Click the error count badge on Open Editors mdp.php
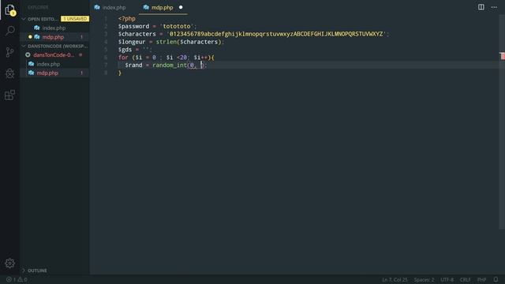Viewport: 505px width, 284px height. tap(81, 37)
